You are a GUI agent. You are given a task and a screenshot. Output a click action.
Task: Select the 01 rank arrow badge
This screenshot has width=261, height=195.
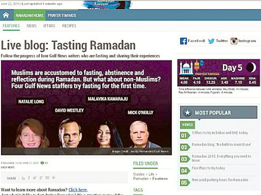184,135
